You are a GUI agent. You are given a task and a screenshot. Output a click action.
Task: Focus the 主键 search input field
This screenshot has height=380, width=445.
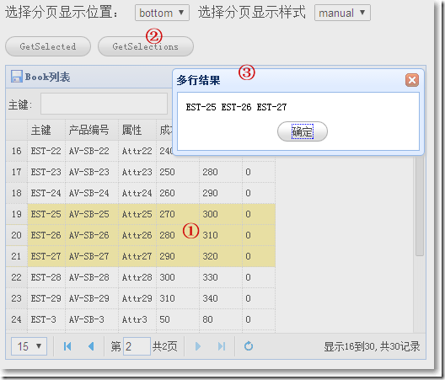point(104,104)
